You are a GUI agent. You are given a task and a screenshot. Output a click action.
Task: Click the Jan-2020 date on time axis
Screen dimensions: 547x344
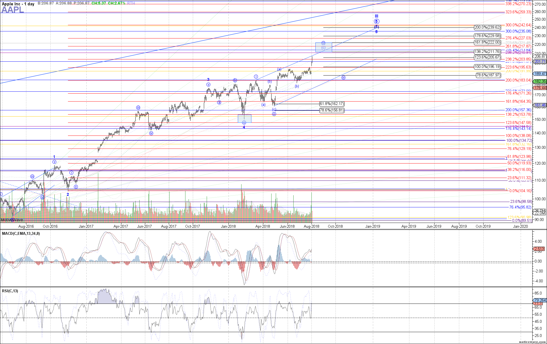click(x=520, y=226)
